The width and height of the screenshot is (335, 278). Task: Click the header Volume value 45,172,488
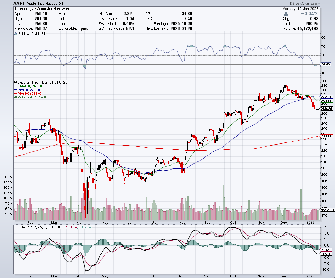(x=308, y=28)
